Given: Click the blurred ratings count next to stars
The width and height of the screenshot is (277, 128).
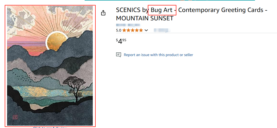Looking at the screenshot, I should [162, 30].
